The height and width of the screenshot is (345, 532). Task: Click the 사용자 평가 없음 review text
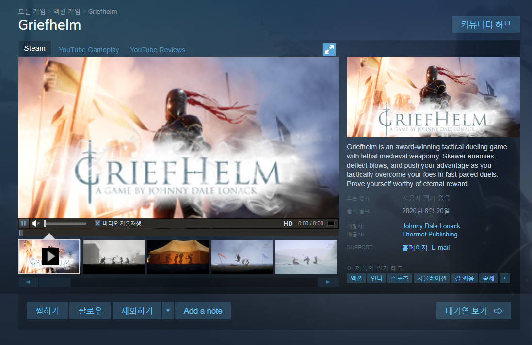click(x=426, y=198)
